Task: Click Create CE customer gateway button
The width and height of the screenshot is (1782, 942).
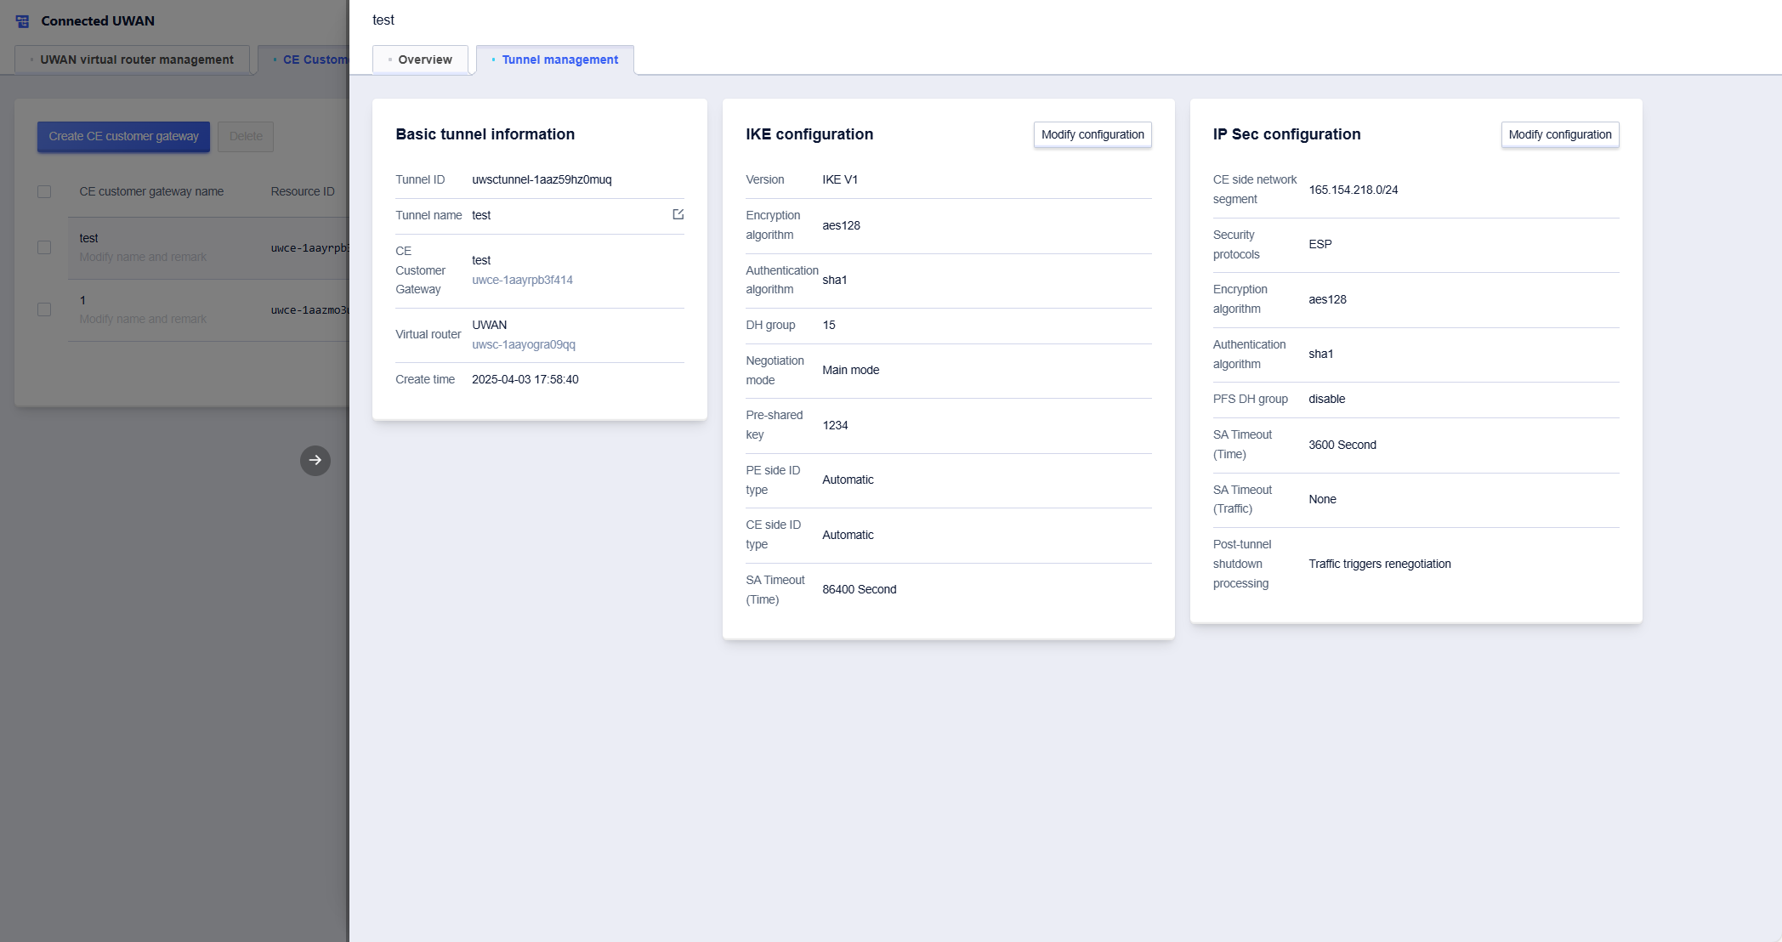Action: [123, 136]
